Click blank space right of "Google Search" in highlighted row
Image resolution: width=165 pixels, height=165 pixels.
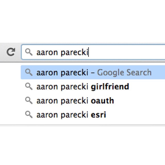158,72
